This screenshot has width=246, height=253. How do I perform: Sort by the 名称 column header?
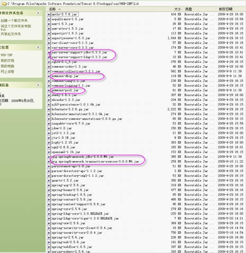(52, 9)
